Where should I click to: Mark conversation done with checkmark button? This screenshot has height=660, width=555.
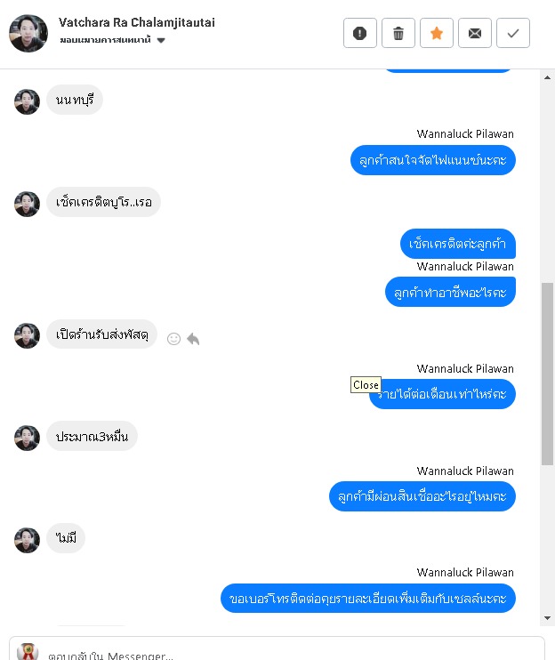coord(513,33)
